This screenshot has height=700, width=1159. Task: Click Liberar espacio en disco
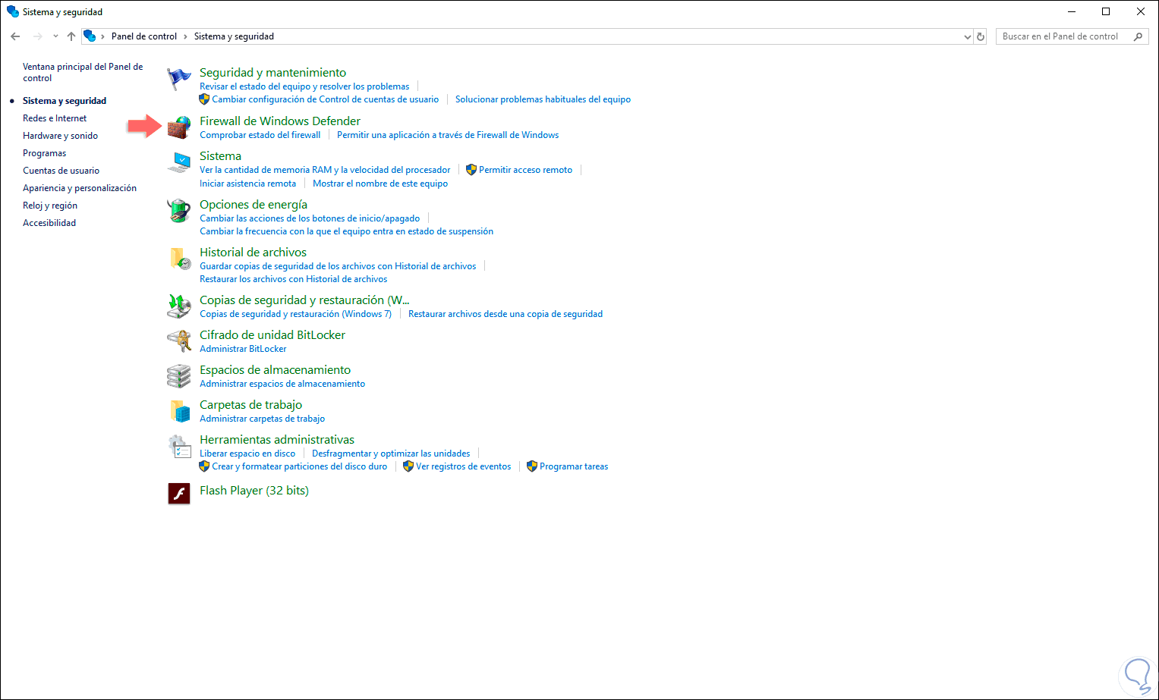247,454
